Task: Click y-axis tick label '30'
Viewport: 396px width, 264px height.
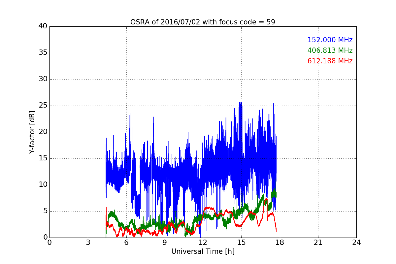Action: pyautogui.click(x=43, y=79)
